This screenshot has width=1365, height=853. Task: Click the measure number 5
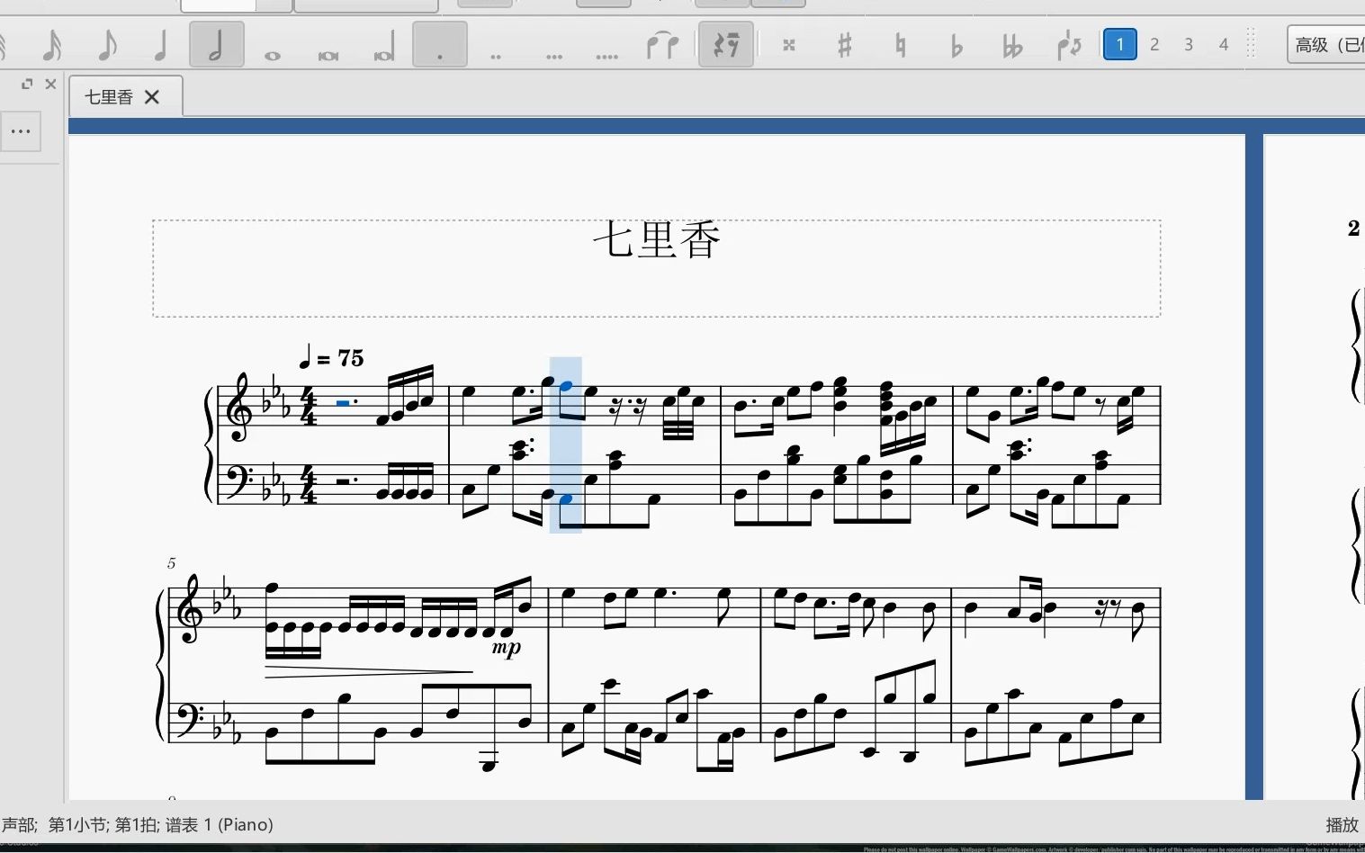pos(171,563)
